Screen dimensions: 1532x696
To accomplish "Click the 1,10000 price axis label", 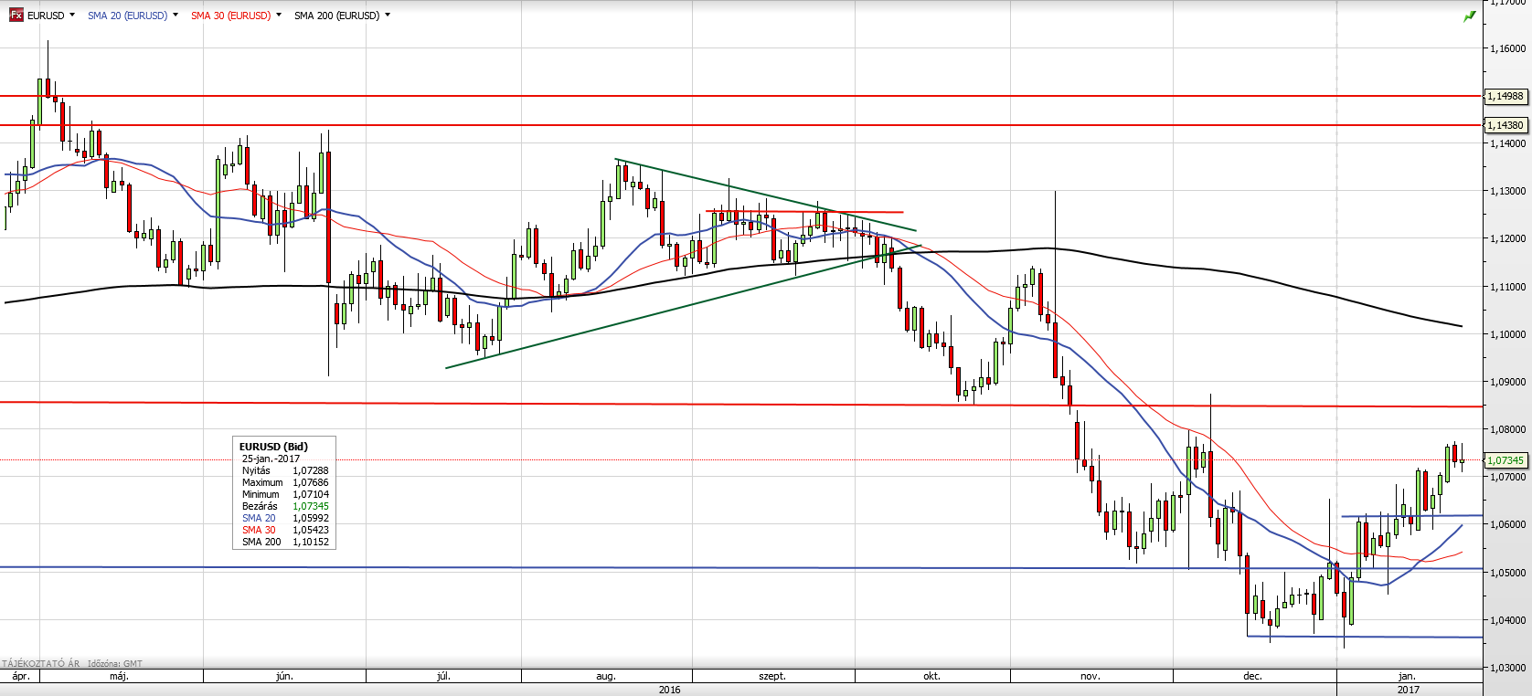I will coord(1507,334).
